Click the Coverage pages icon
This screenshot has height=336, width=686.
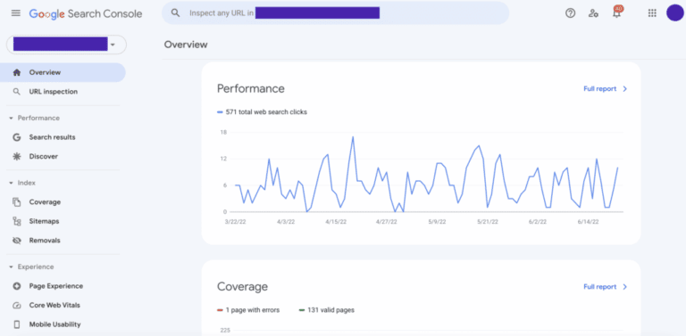[17, 202]
